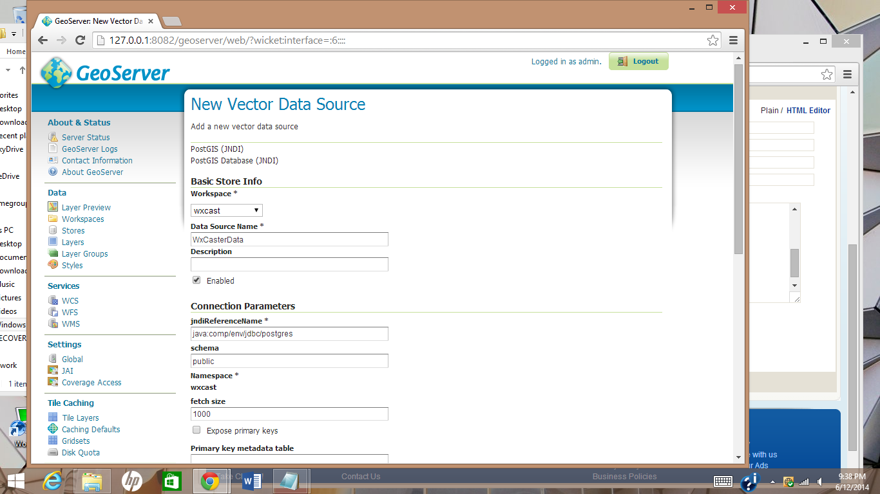This screenshot has width=880, height=494.
Task: Open the Server Status link
Action: 86,137
